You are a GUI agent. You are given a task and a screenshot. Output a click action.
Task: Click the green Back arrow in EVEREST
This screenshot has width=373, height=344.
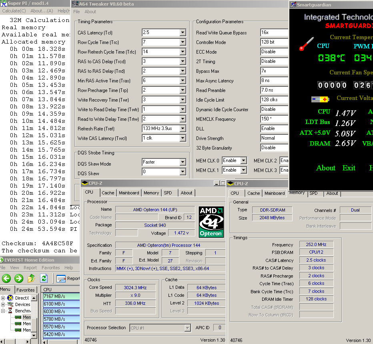6,278
